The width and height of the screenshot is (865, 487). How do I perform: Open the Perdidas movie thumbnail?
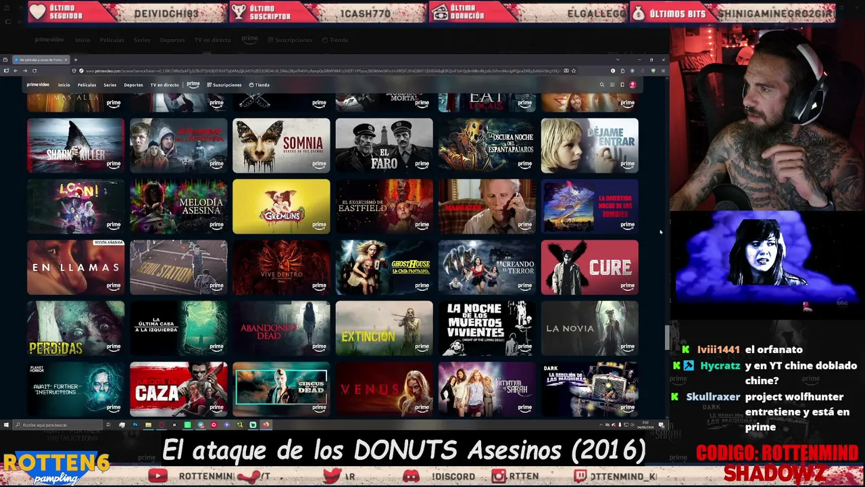(x=76, y=328)
